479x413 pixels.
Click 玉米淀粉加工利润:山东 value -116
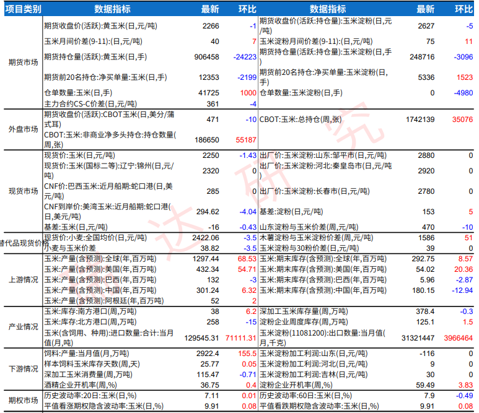(427, 354)
